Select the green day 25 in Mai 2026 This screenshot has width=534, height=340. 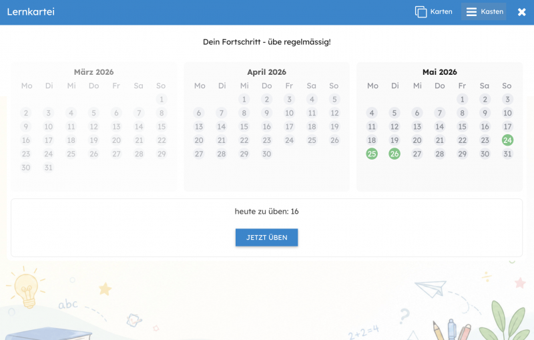tap(372, 154)
